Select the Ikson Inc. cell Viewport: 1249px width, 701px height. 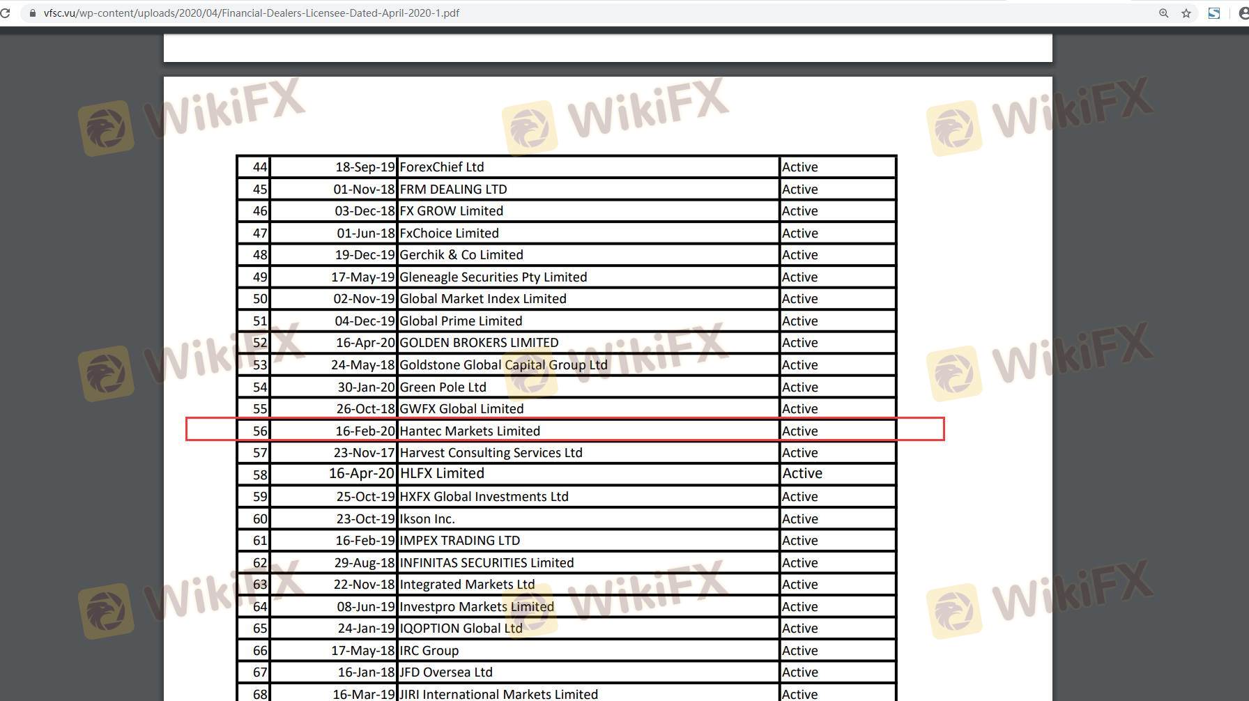point(427,519)
